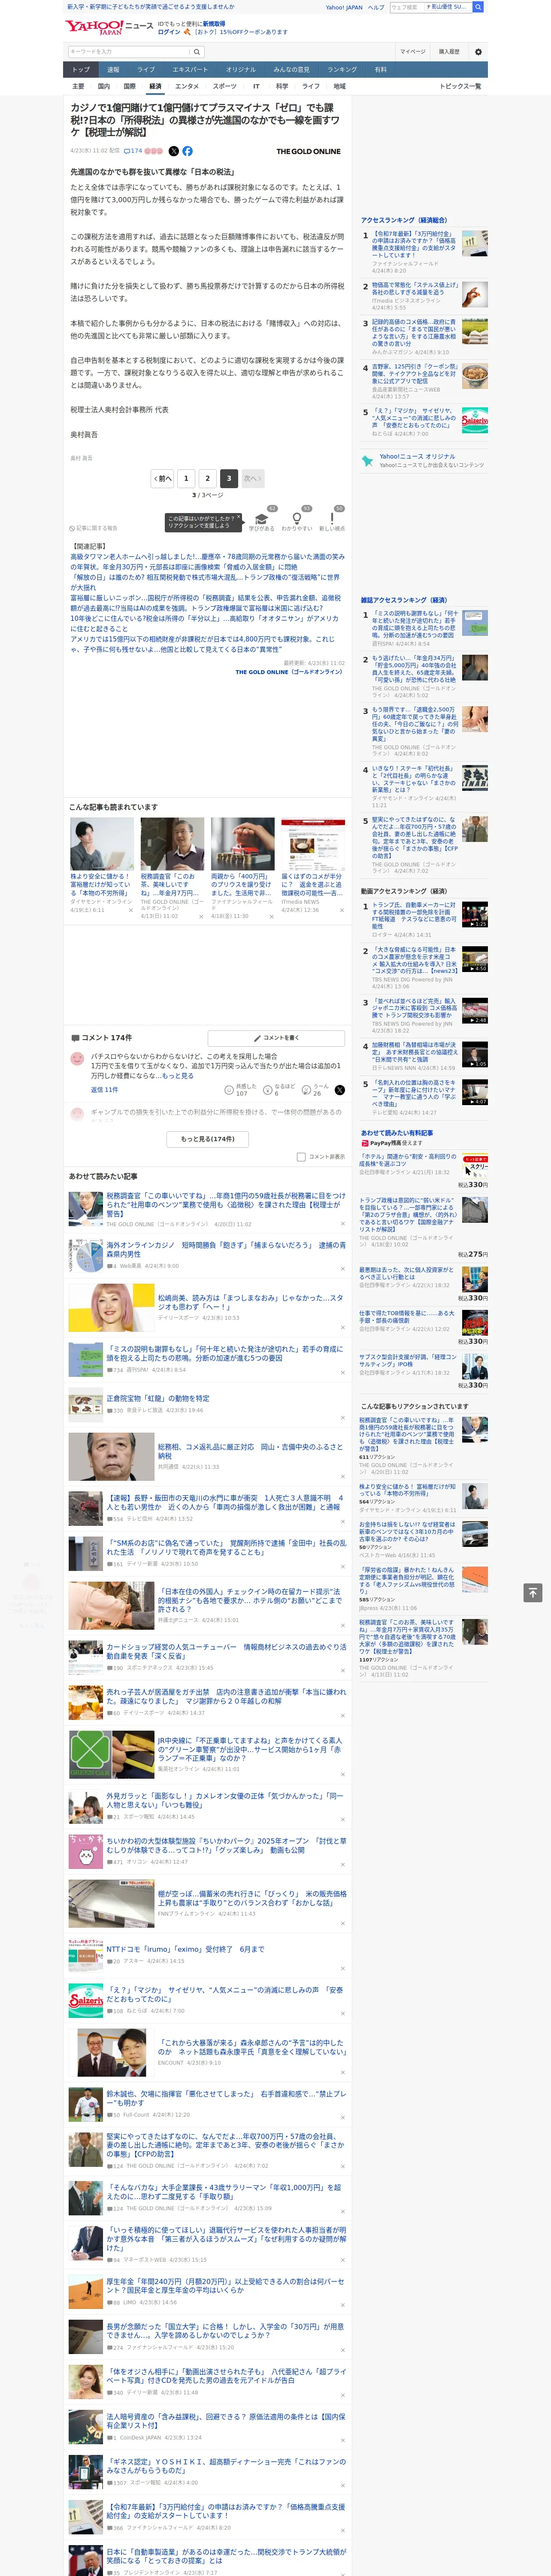Focus the news keyword search field
The image size is (551, 2576).
(129, 52)
